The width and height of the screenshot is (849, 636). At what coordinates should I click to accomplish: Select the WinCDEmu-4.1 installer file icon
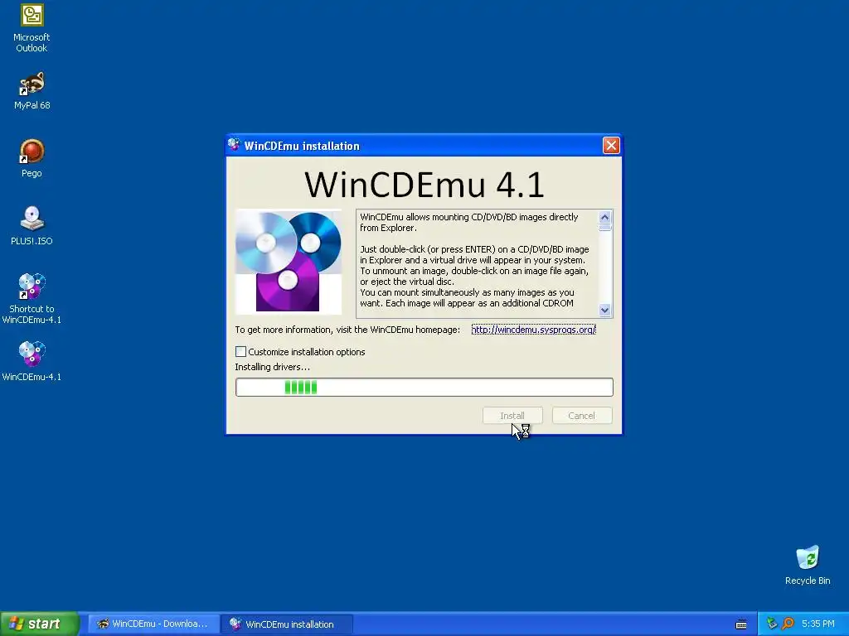pos(32,361)
